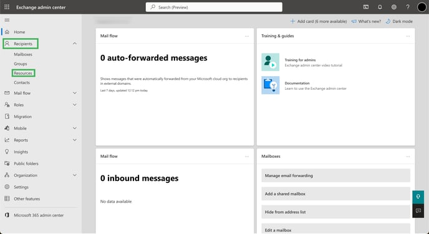Click the Home house icon
Image resolution: width=429 pixels, height=234 pixels.
(7, 32)
